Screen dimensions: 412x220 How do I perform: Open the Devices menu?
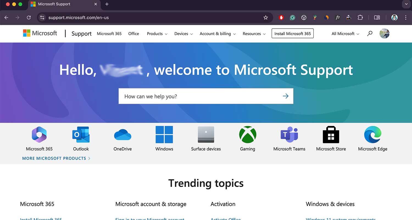[183, 34]
